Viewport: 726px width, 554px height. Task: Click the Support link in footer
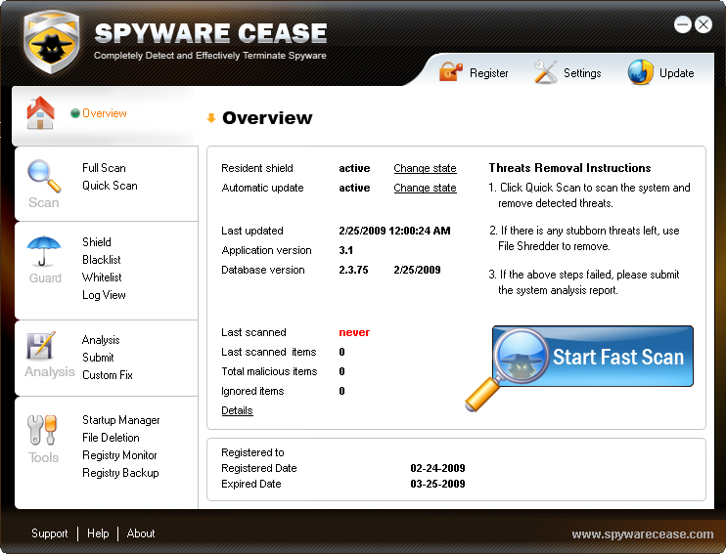tap(50, 533)
